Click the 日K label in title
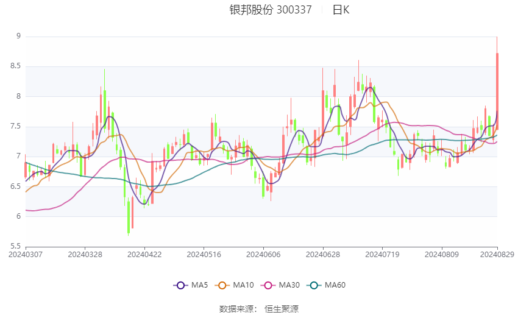518x315 pixels. point(341,10)
